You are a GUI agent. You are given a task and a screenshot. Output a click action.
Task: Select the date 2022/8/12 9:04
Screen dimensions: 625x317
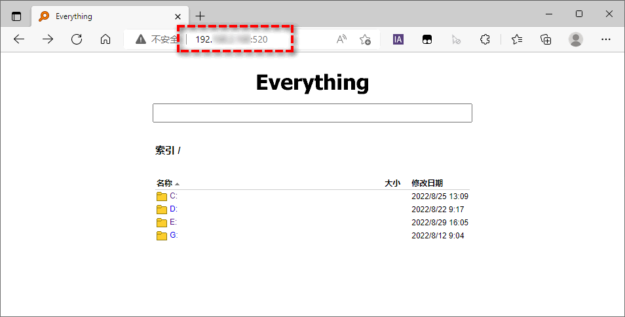pos(438,236)
